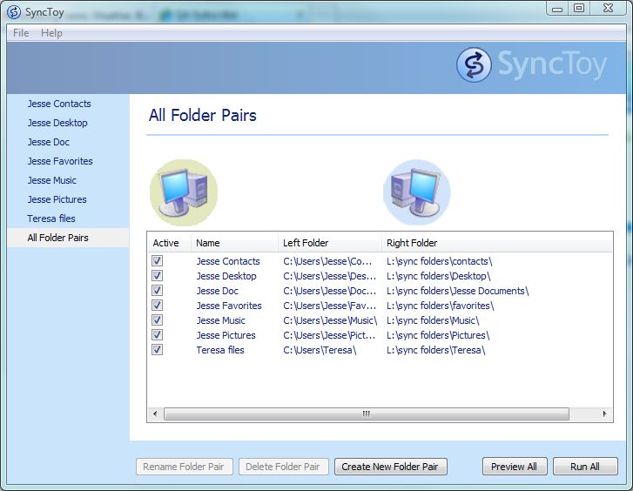Click the SyncToy title bar app icon

13,11
